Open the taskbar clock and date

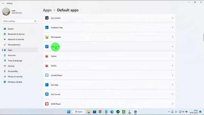click(194, 111)
